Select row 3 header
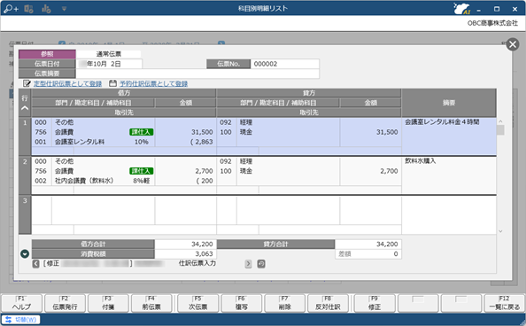The image size is (526, 326). pos(25,214)
